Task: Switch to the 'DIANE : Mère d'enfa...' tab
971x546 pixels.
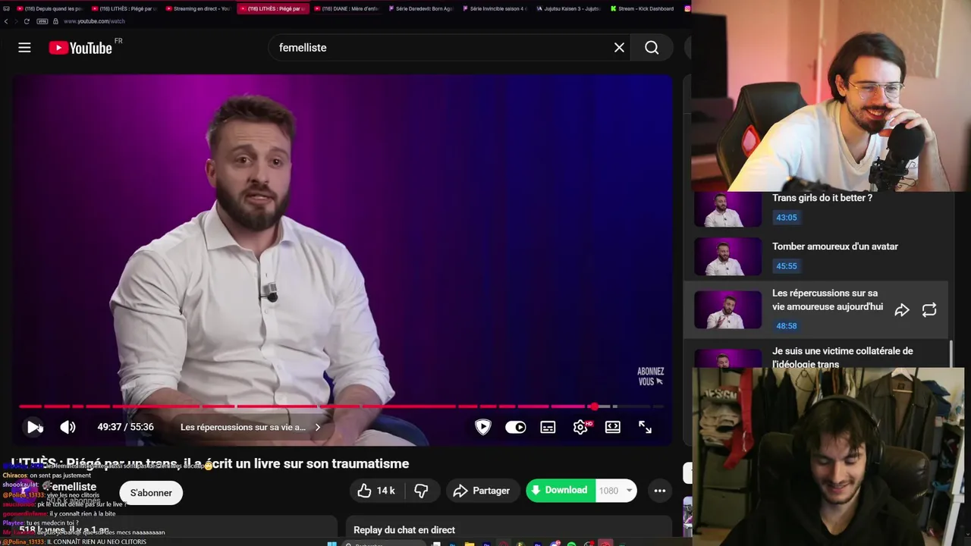Action: pyautogui.click(x=345, y=8)
